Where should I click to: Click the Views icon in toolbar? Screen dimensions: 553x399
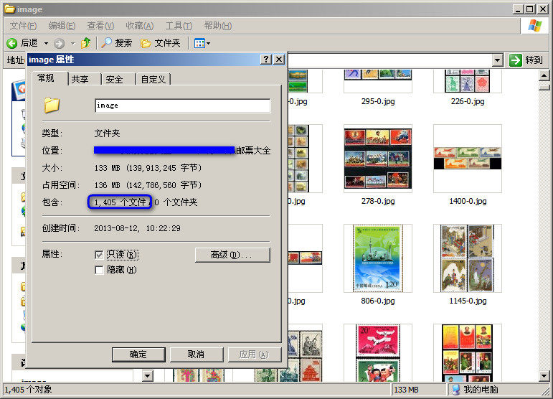click(x=199, y=43)
